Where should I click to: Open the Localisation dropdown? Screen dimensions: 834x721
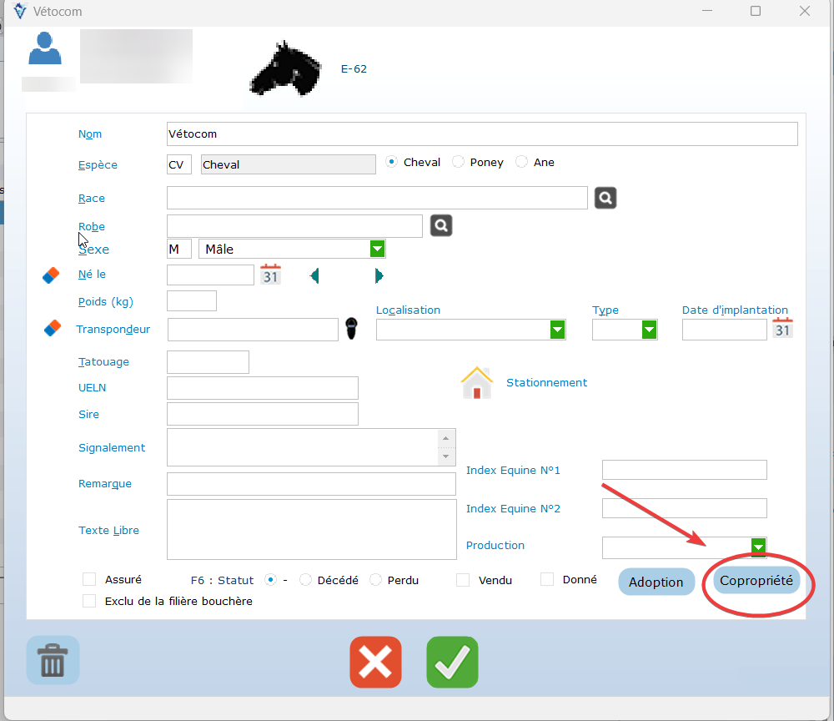coord(557,330)
